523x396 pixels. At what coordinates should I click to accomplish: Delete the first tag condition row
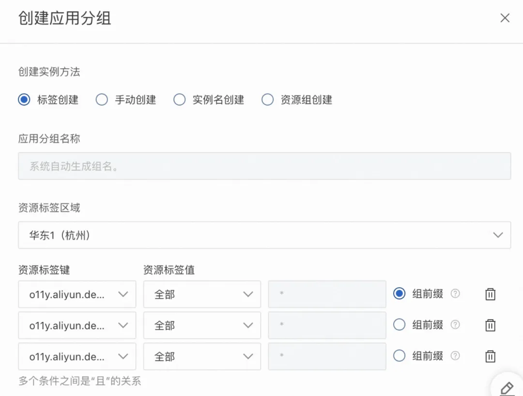click(490, 294)
